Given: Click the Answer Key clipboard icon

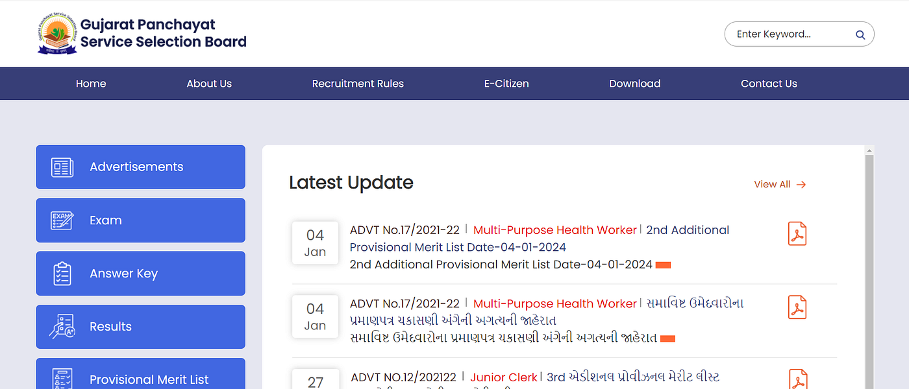Looking at the screenshot, I should (x=62, y=274).
